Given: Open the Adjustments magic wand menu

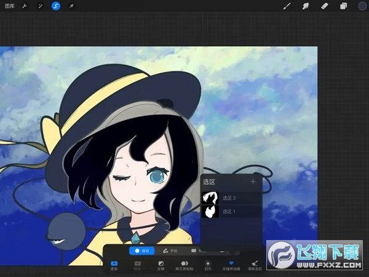Looking at the screenshot, I should click(40, 6).
